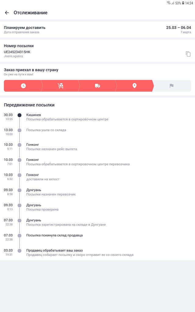Tap the location pin stage icon

[x=134, y=86]
